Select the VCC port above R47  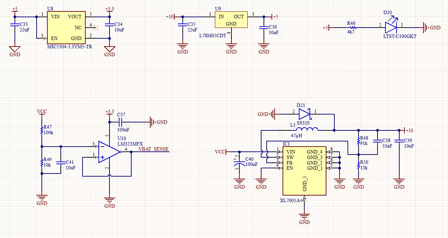[x=42, y=113]
